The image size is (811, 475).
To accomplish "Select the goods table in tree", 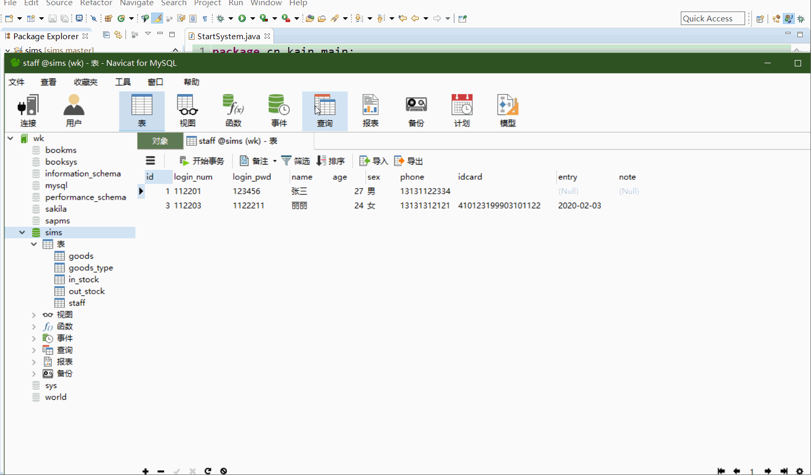I will (x=81, y=256).
